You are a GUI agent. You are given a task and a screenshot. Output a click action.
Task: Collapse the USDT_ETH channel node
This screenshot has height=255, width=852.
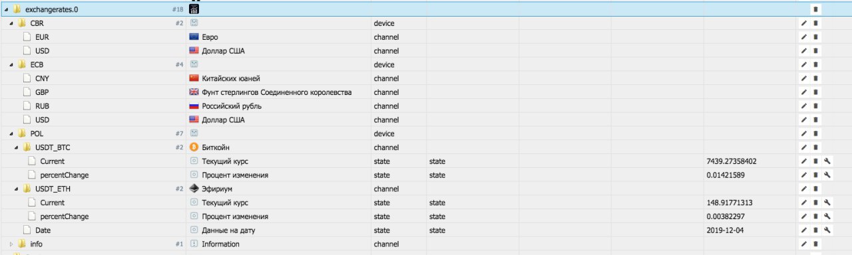(x=16, y=189)
